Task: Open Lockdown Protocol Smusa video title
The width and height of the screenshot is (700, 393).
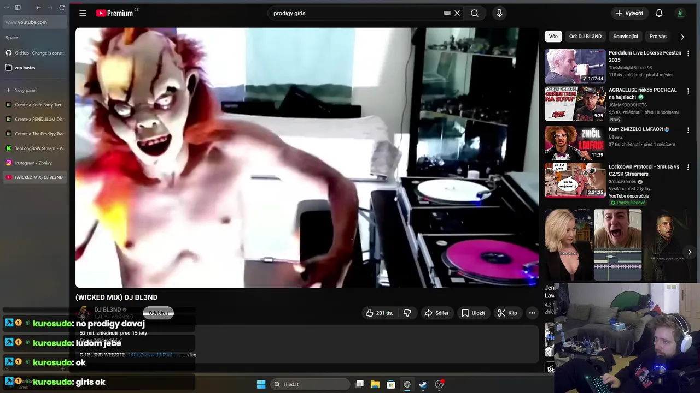Action: click(644, 170)
